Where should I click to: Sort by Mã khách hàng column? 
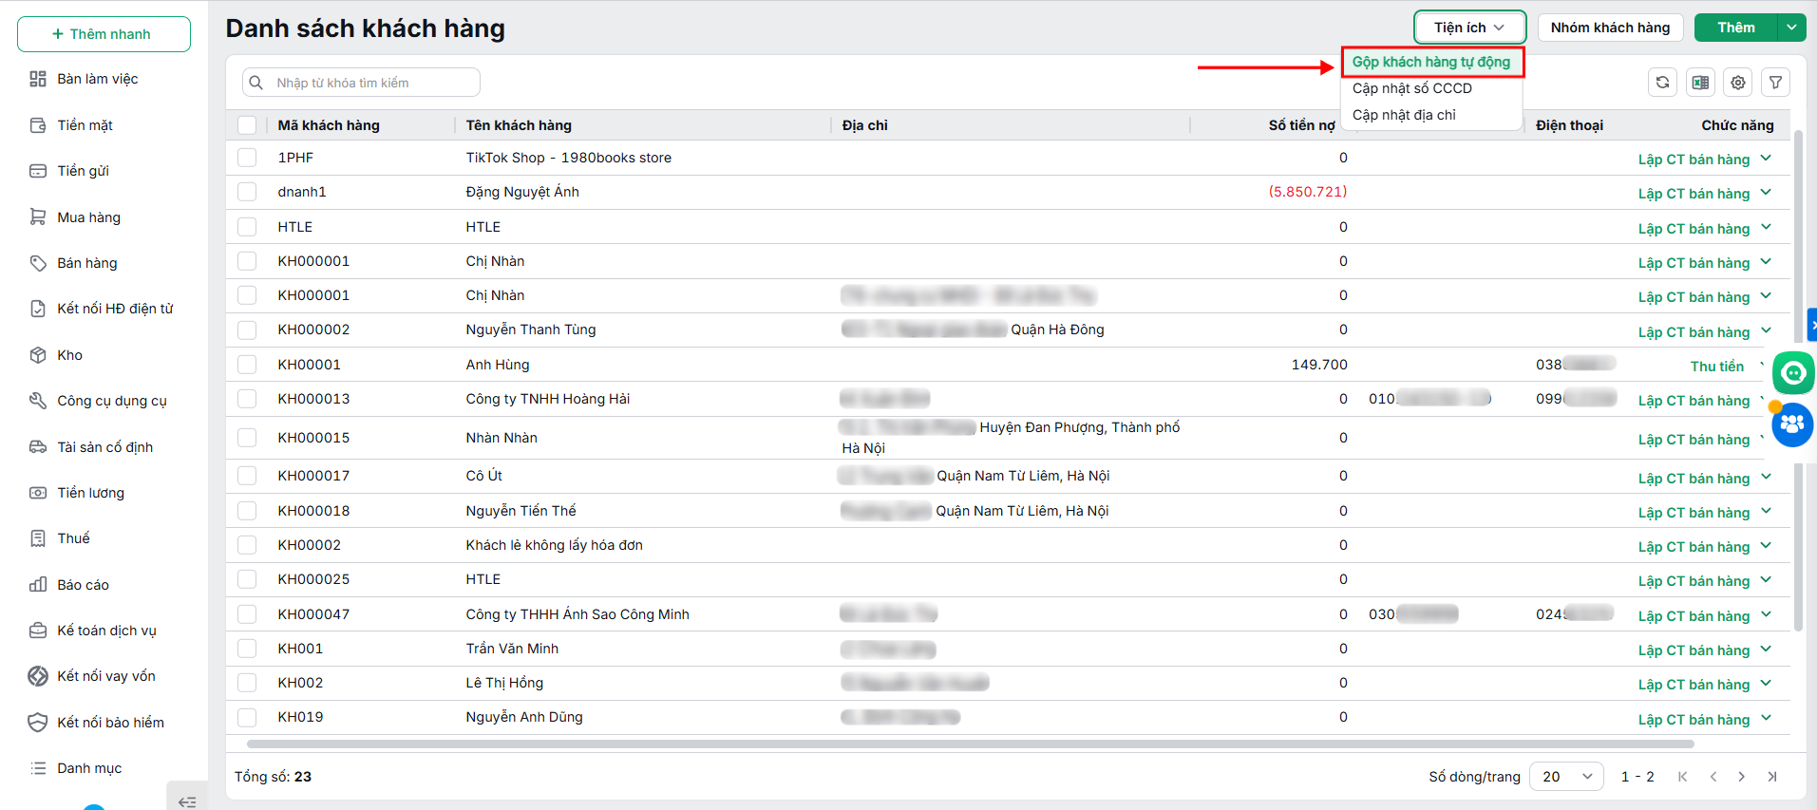pos(329,125)
